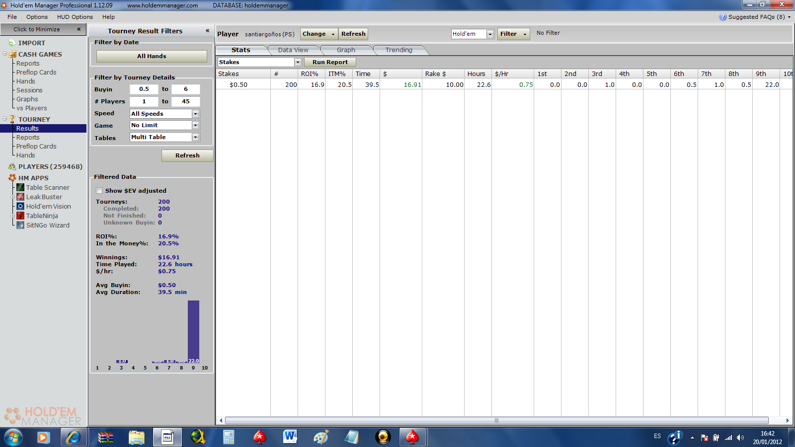Click the 9th place finish bar

pyautogui.click(x=193, y=332)
